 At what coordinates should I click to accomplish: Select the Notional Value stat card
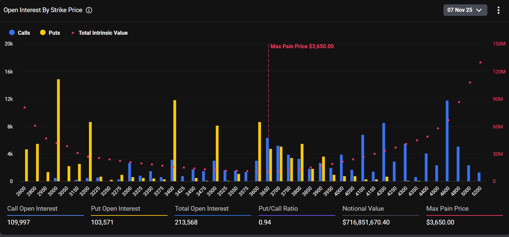coord(381,215)
